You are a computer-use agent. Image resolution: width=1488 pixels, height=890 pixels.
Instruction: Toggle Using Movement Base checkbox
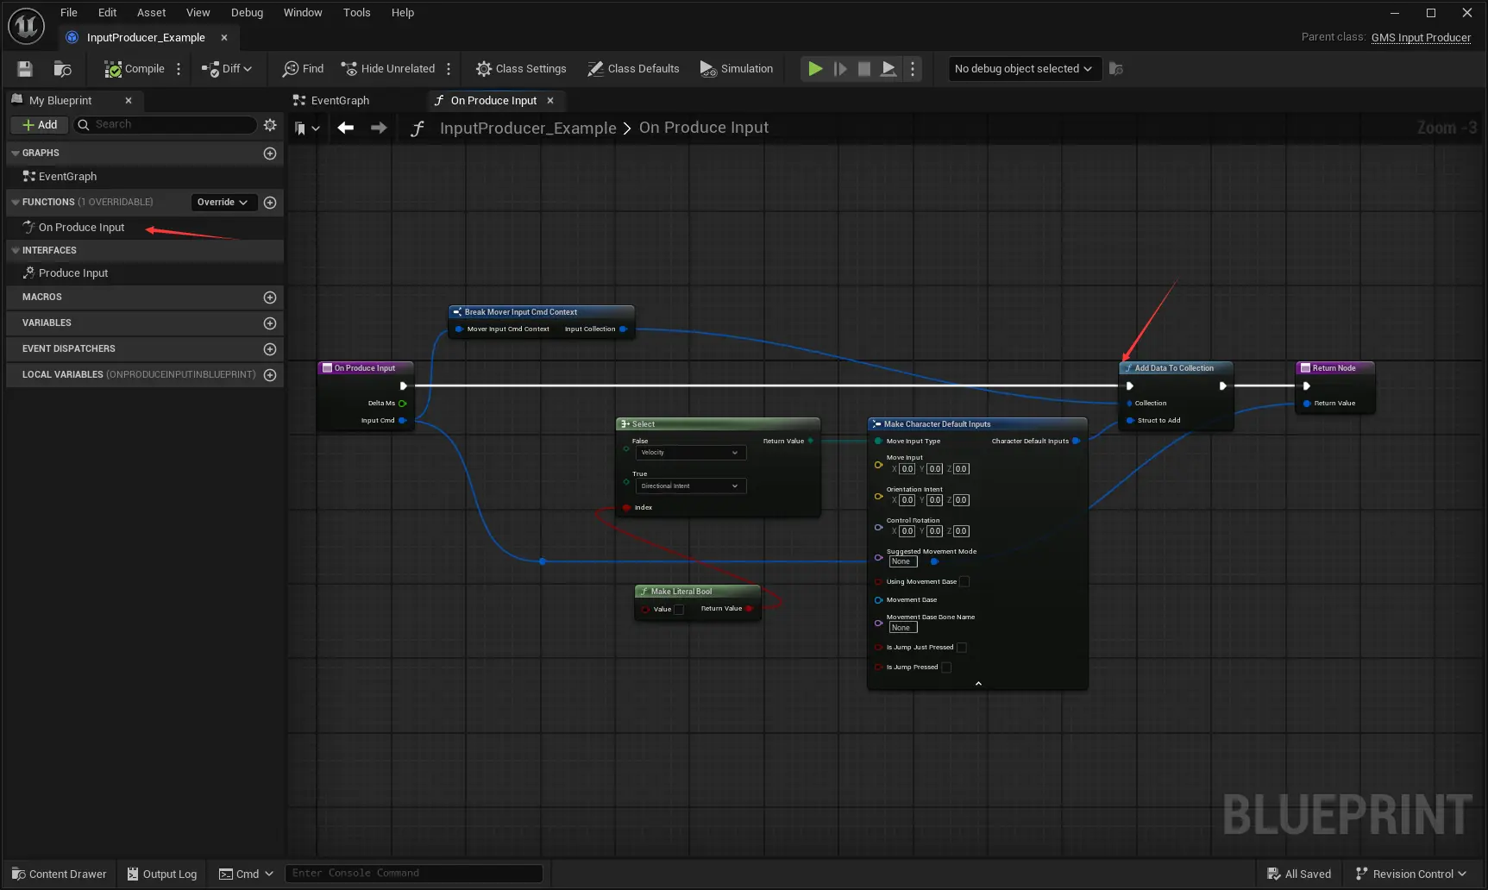coord(964,582)
